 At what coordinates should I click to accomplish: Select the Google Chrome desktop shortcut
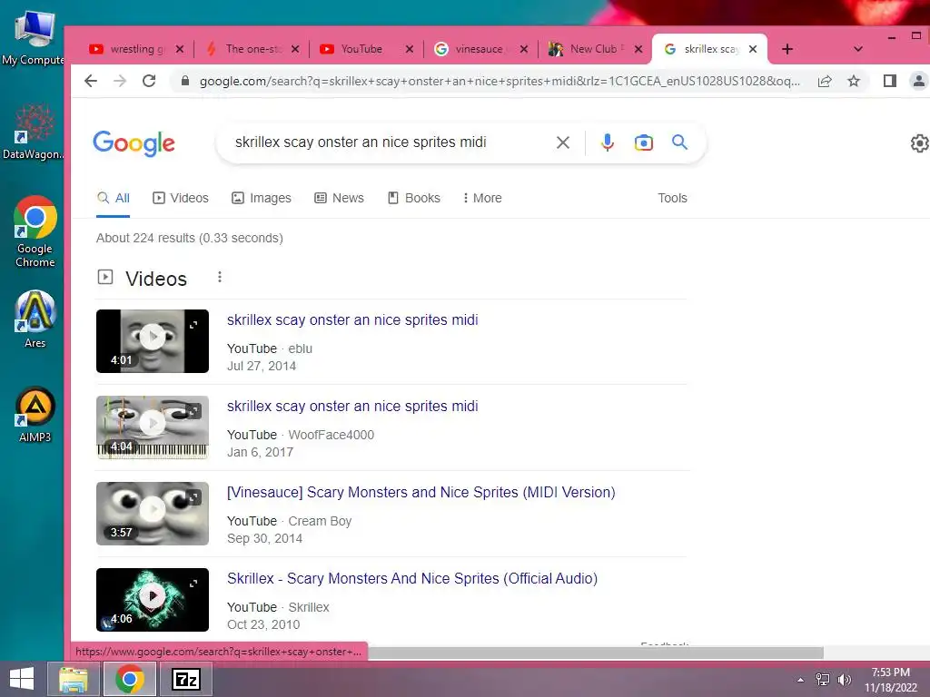pos(35,232)
